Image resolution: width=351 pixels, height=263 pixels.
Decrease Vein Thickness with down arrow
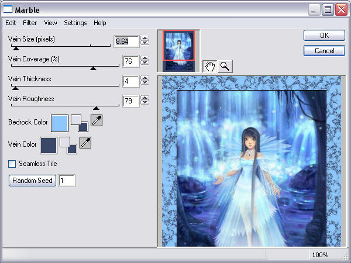point(145,82)
